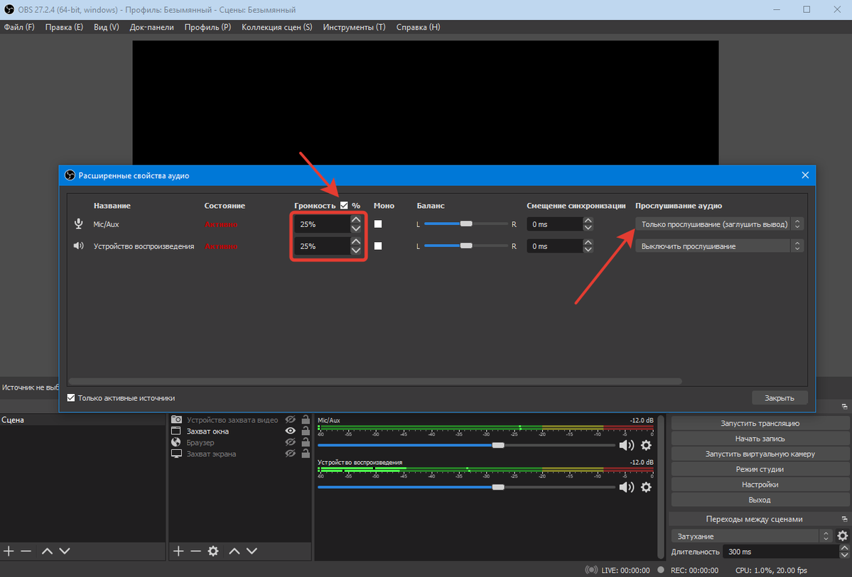Click the Закрыть button
Viewport: 852px width, 577px height.
779,398
